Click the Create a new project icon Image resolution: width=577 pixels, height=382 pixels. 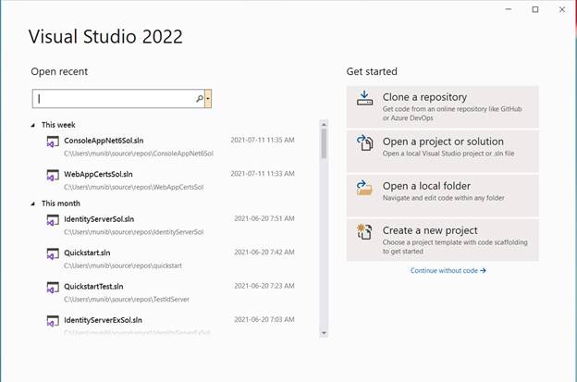[364, 232]
